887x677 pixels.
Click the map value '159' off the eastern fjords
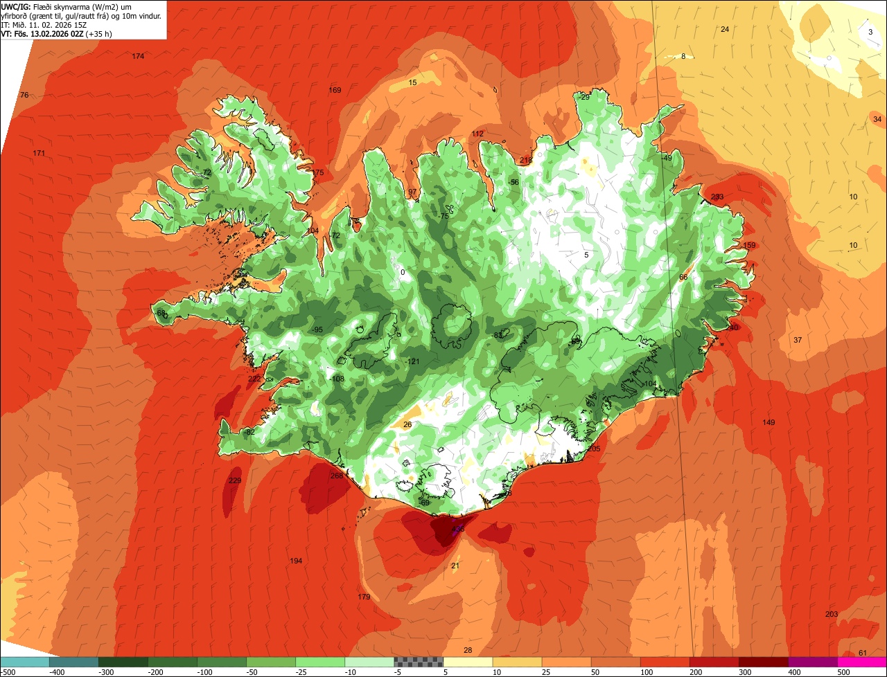click(749, 246)
